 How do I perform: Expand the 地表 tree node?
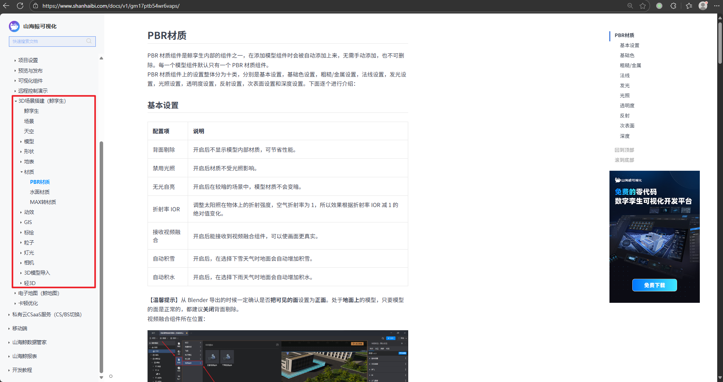(21, 162)
